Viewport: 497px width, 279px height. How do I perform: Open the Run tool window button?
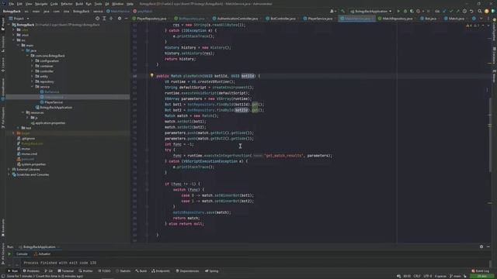pyautogui.click(x=12, y=271)
